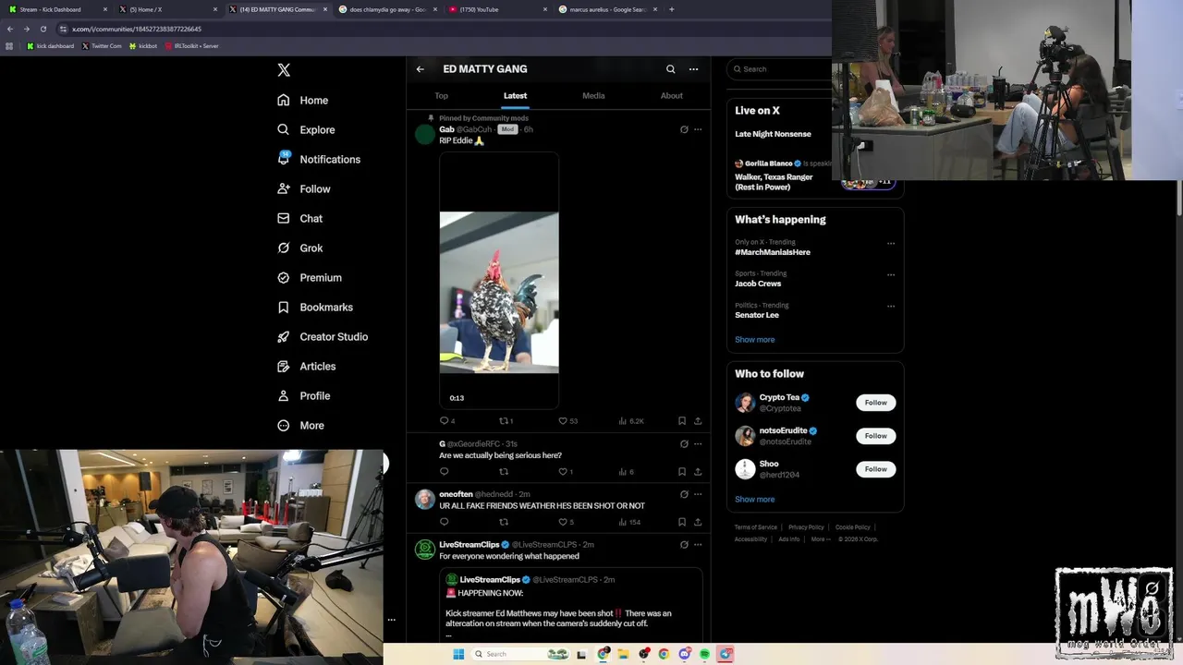Image resolution: width=1183 pixels, height=665 pixels.
Task: Open Notifications in the sidebar
Action: click(318, 159)
